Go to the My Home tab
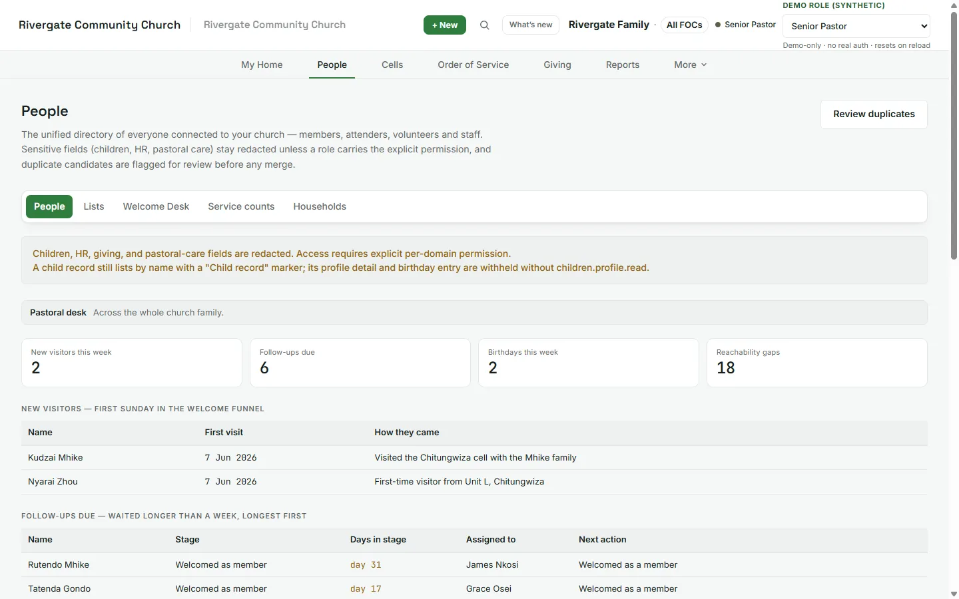Screen dimensions: 959x599 click(x=262, y=65)
